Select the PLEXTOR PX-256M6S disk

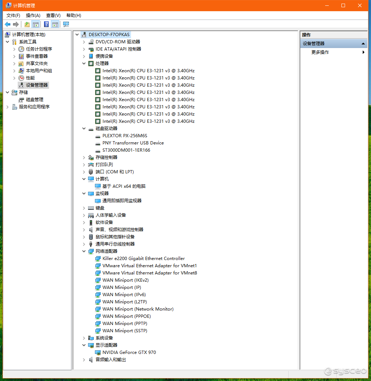click(125, 135)
